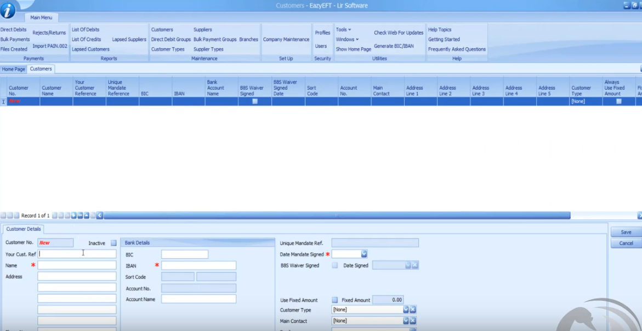
Task: Tick the Inactive checkbox
Action: [113, 243]
